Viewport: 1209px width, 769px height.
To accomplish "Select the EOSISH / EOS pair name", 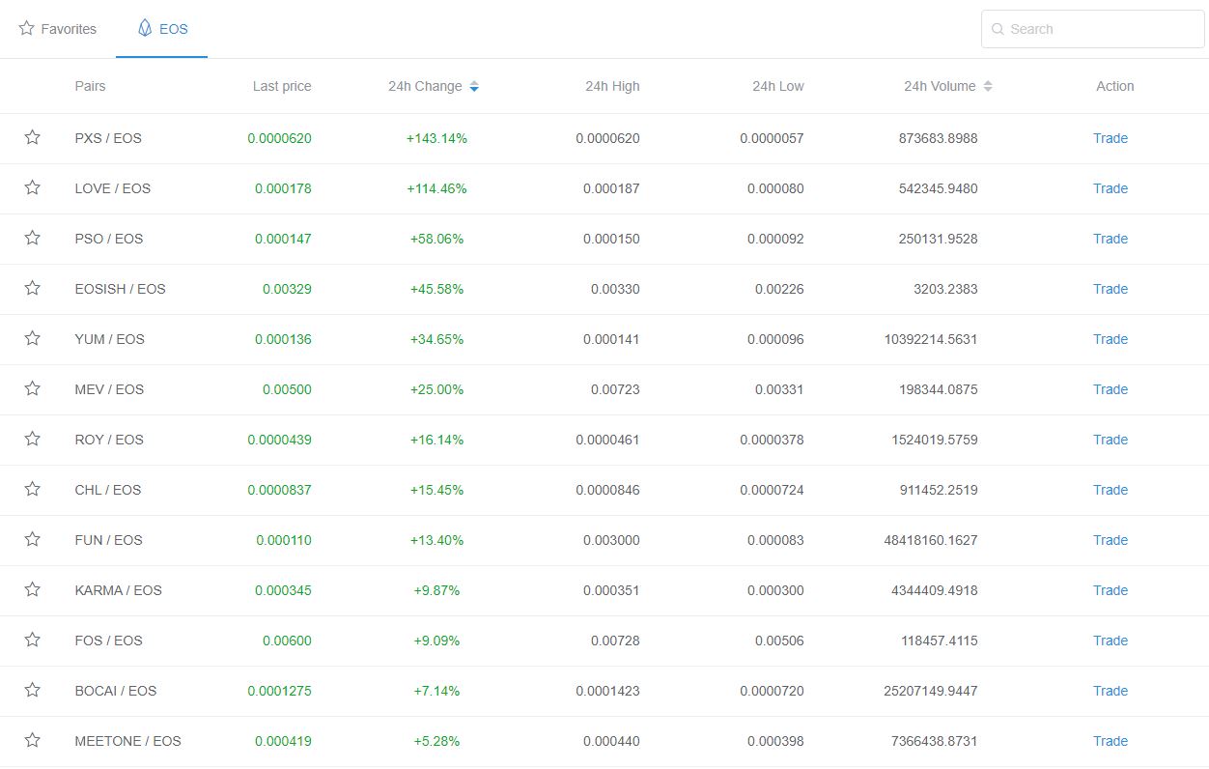I will click(x=121, y=289).
